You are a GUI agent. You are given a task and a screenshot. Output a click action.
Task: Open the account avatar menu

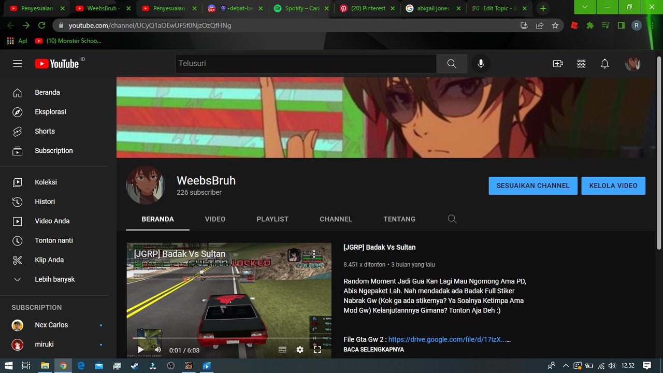click(x=632, y=64)
